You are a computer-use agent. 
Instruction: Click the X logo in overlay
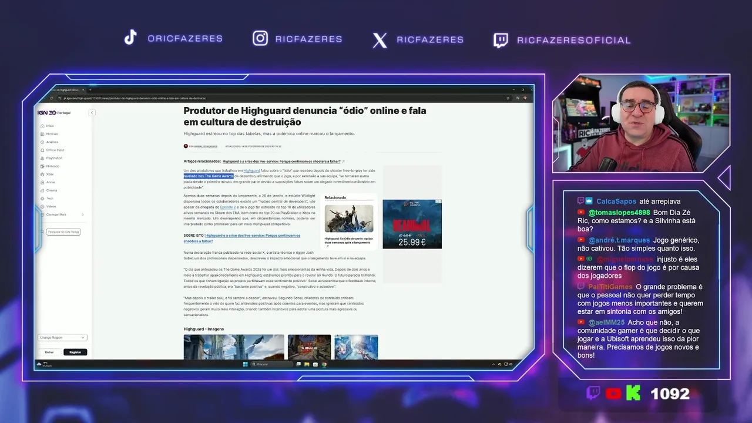(380, 40)
